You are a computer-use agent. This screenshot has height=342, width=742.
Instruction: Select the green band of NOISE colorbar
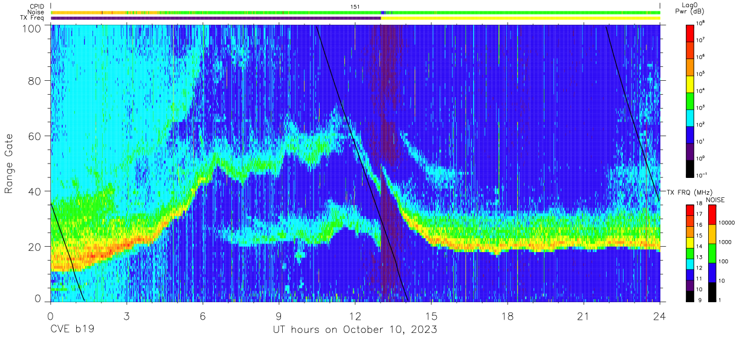(711, 253)
